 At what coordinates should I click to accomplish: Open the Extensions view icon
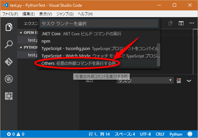9,96
